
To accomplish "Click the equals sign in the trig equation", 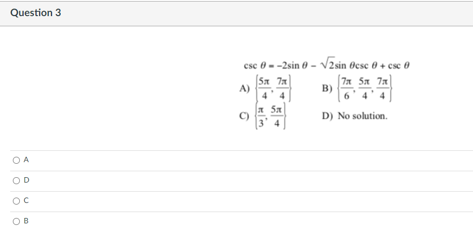I will tap(271, 66).
